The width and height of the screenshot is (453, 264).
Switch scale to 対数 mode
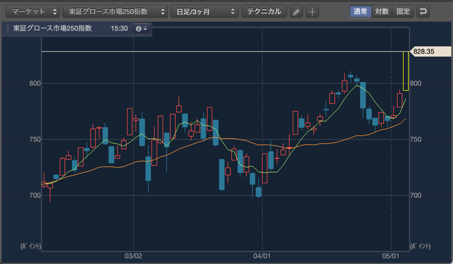click(x=382, y=11)
